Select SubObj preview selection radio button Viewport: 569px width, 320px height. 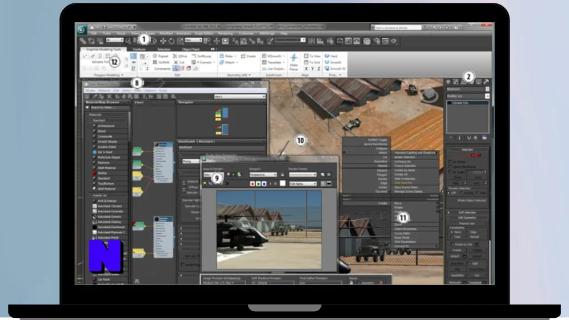click(462, 193)
